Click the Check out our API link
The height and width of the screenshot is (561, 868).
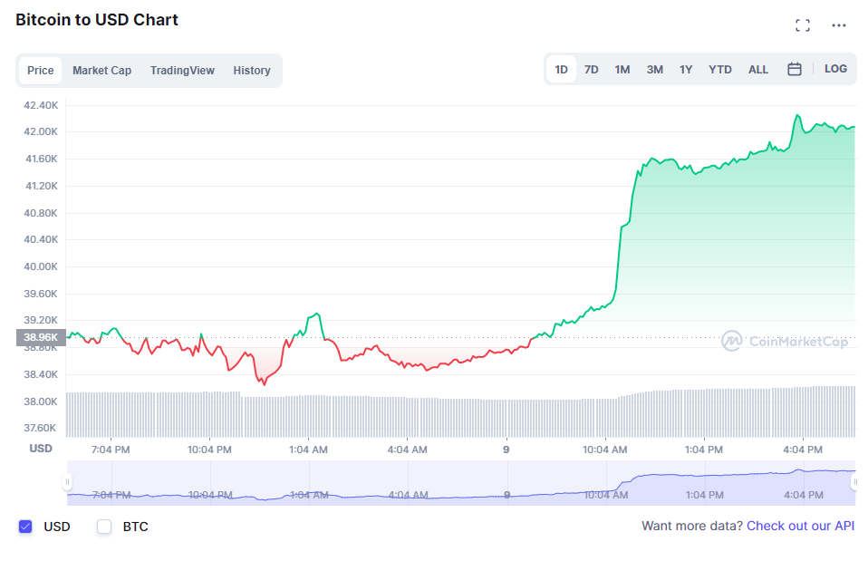(800, 526)
